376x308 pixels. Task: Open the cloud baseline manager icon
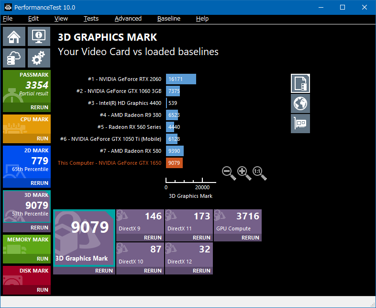(x=14, y=58)
